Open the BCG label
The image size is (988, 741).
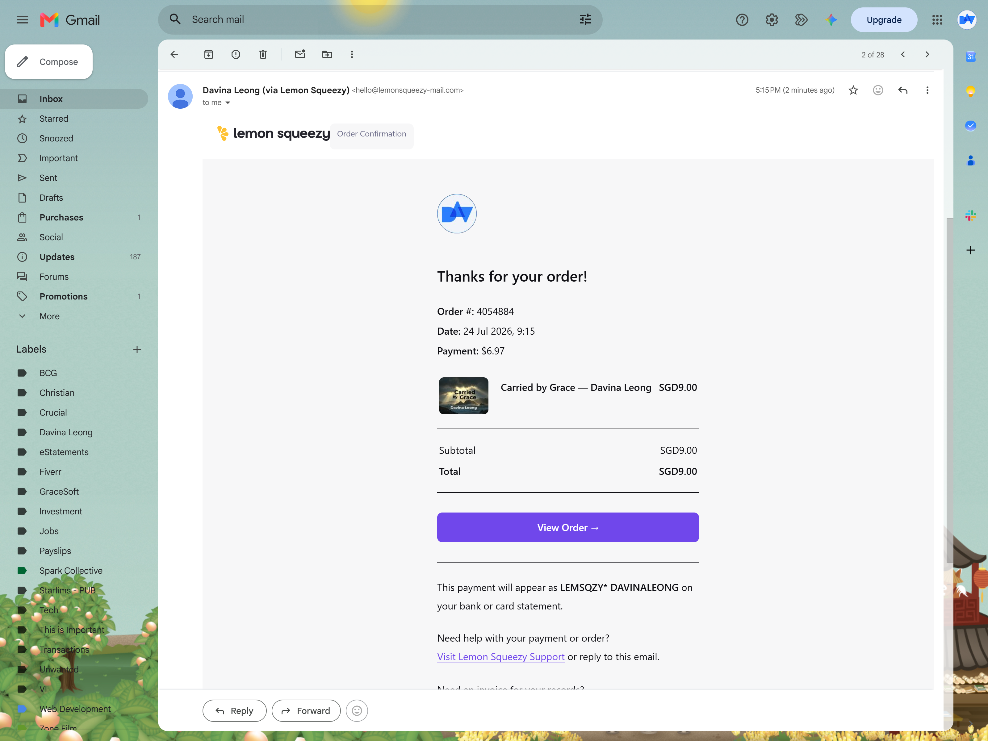(74, 373)
